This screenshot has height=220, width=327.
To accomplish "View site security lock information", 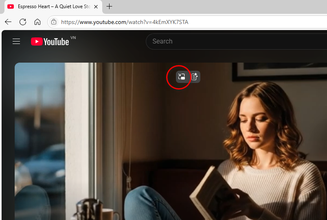I will coord(54,22).
